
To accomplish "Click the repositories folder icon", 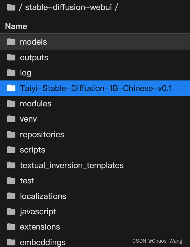I will pyautogui.click(x=11, y=134).
